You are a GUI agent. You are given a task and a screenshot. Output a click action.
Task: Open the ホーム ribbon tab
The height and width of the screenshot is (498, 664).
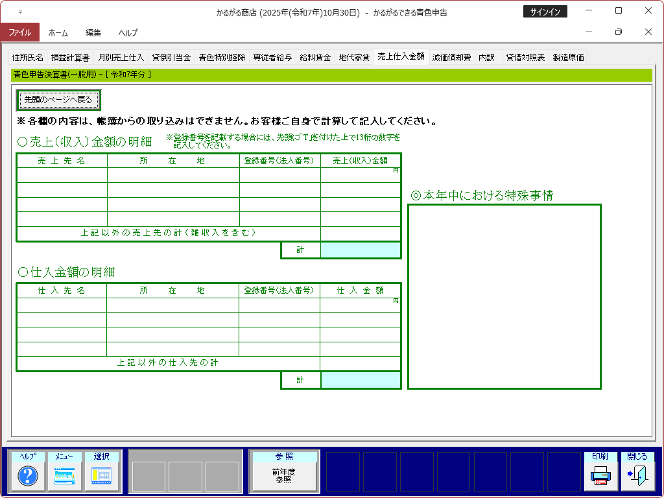[x=58, y=32]
